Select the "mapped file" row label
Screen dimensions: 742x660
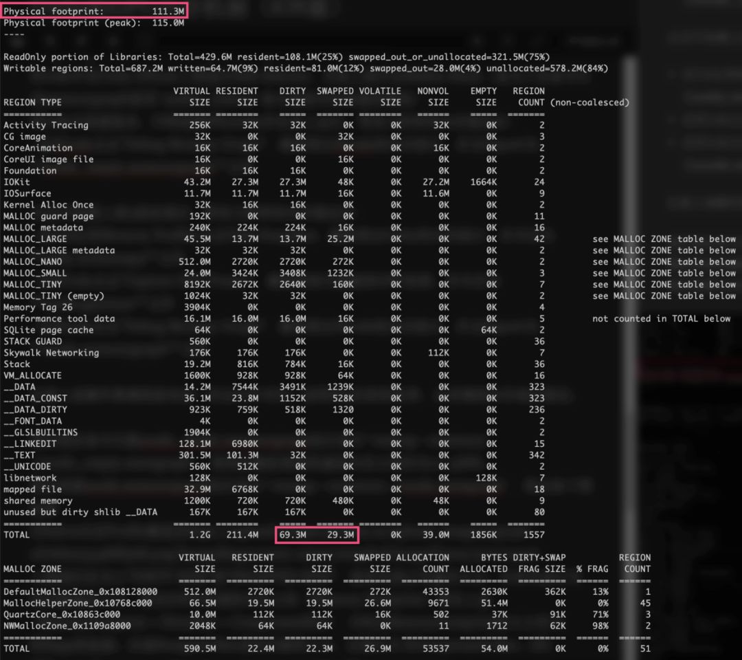[33, 489]
